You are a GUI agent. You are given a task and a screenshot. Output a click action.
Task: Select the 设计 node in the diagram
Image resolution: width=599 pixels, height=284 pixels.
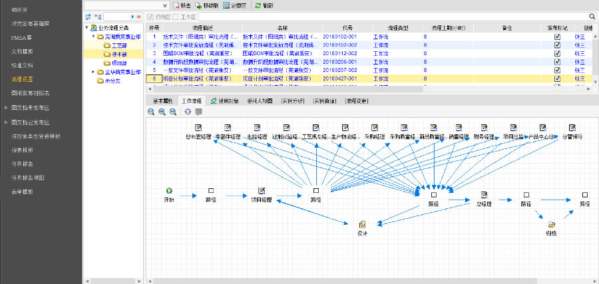point(362,225)
